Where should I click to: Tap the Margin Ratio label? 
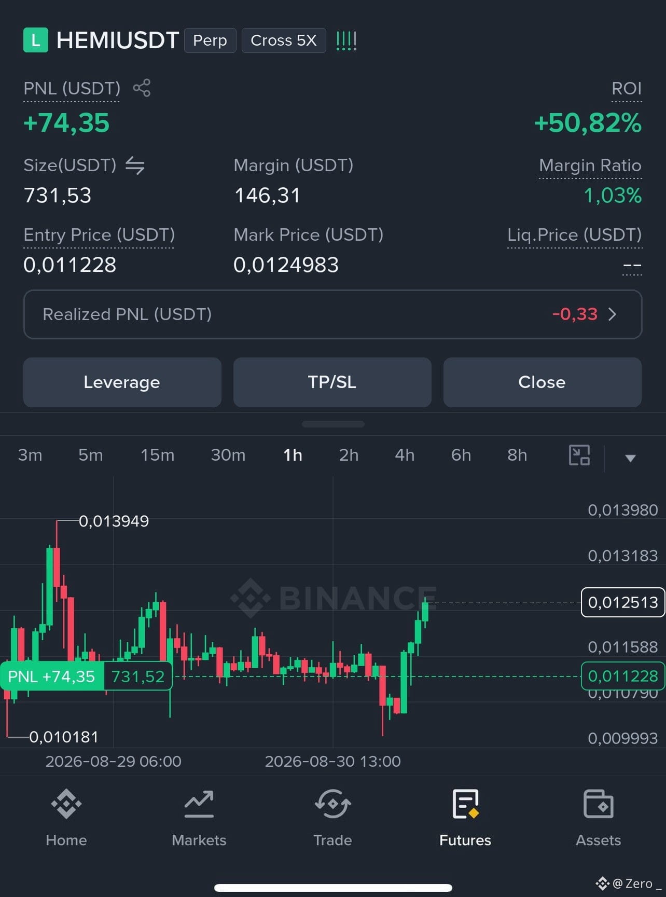point(590,165)
